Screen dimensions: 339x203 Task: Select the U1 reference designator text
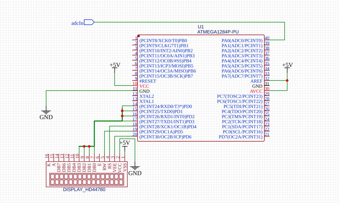click(x=200, y=26)
